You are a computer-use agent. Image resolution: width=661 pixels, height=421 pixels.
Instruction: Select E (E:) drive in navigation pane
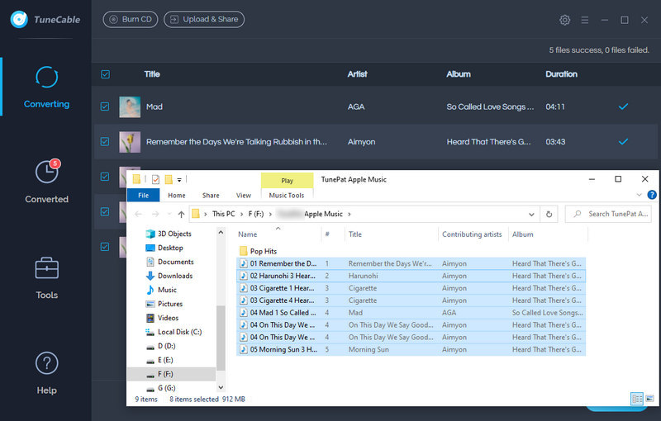point(165,360)
